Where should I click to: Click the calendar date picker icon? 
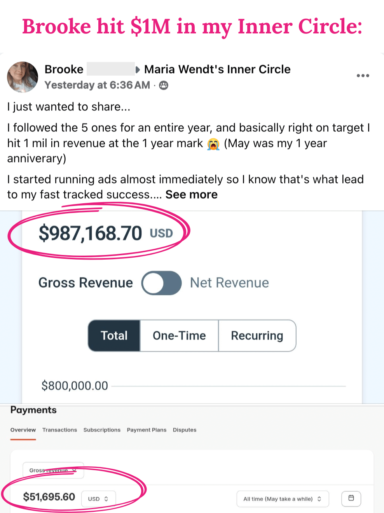[351, 498]
